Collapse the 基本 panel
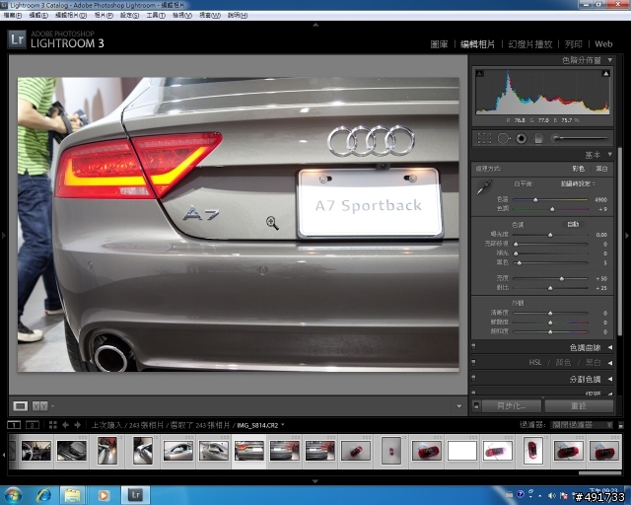The width and height of the screenshot is (631, 505). coord(610,154)
